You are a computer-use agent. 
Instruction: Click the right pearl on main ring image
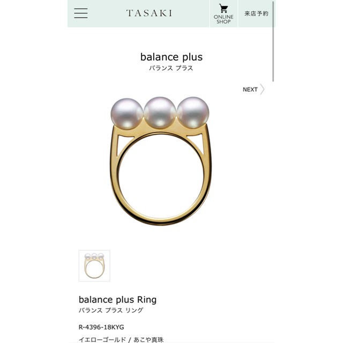[x=193, y=113]
